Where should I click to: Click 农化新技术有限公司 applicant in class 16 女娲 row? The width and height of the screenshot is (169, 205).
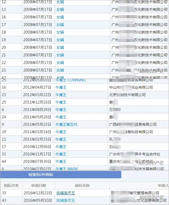coord(139,17)
